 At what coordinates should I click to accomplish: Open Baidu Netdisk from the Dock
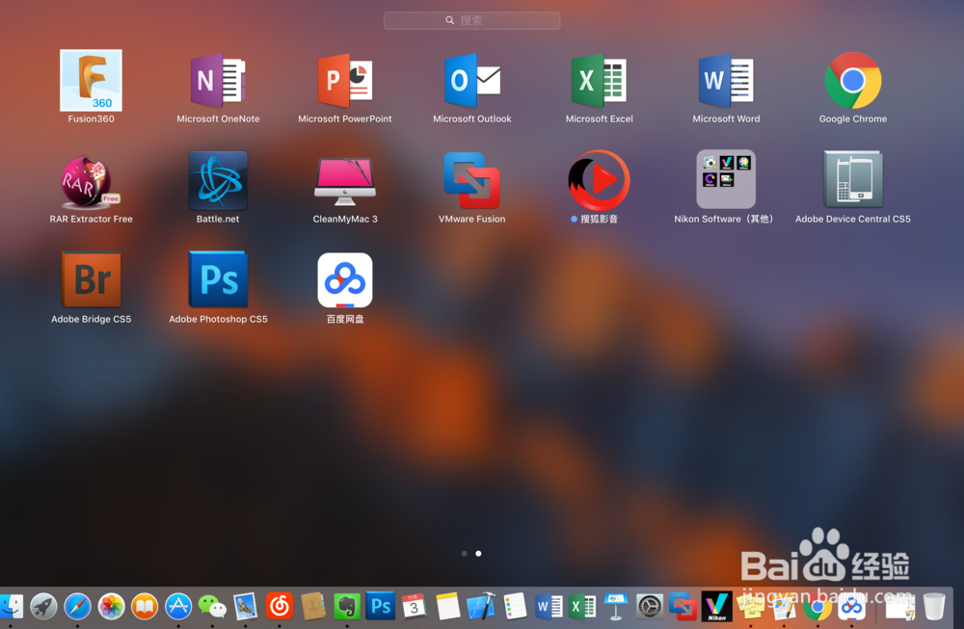[851, 608]
